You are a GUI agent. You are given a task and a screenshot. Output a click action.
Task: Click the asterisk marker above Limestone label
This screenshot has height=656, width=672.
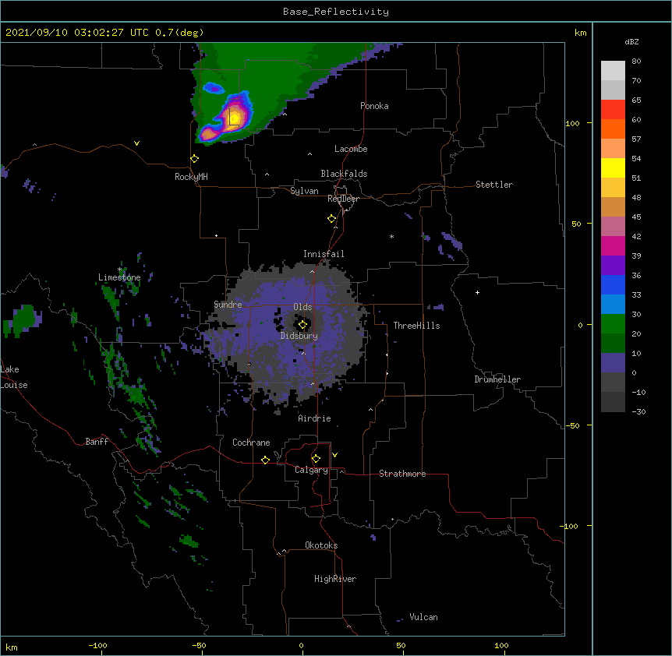click(x=120, y=270)
